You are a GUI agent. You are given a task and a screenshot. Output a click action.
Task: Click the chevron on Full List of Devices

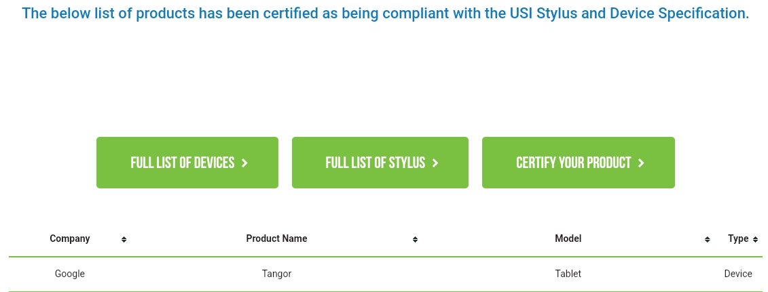(x=244, y=163)
